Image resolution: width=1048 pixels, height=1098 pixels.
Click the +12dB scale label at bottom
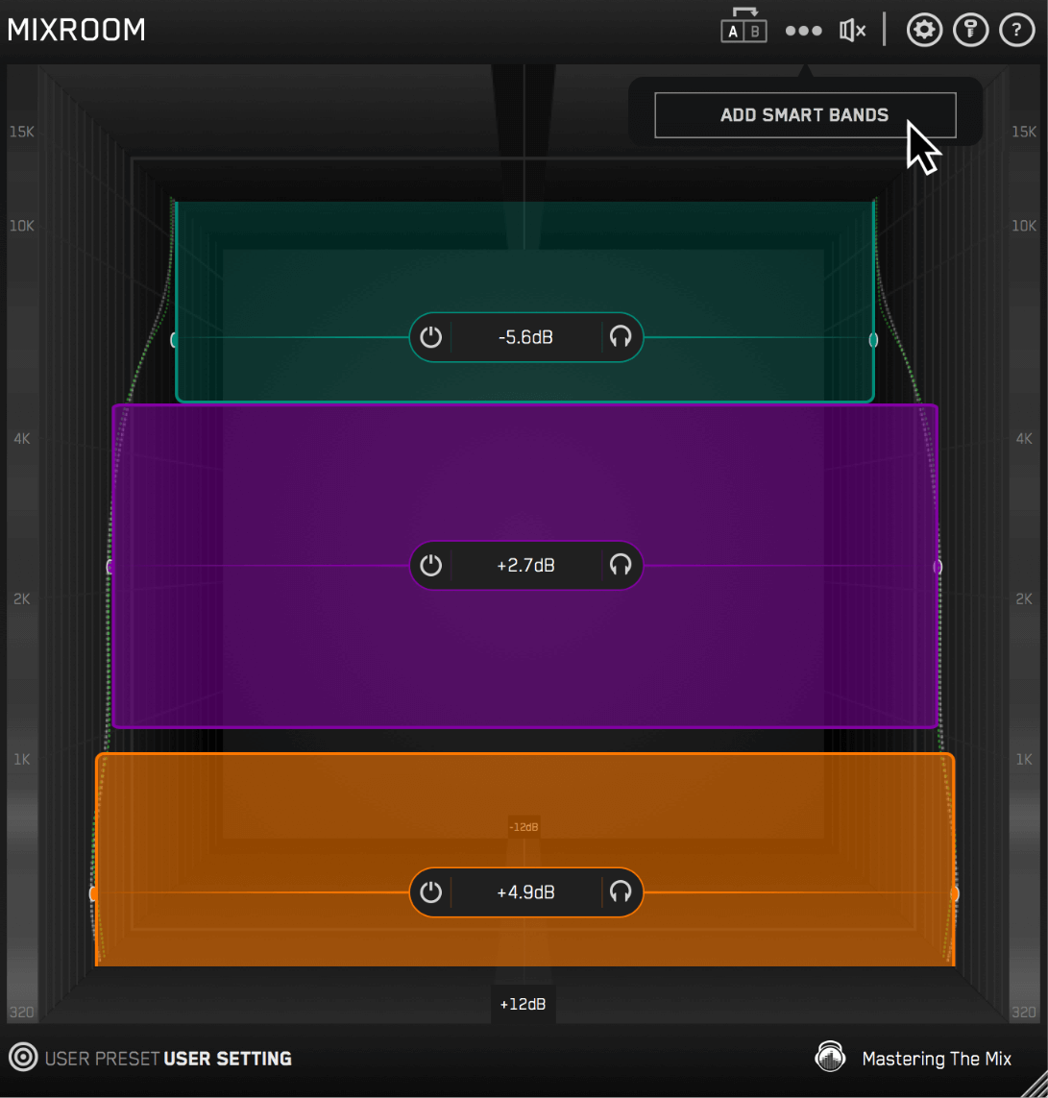point(523,1004)
